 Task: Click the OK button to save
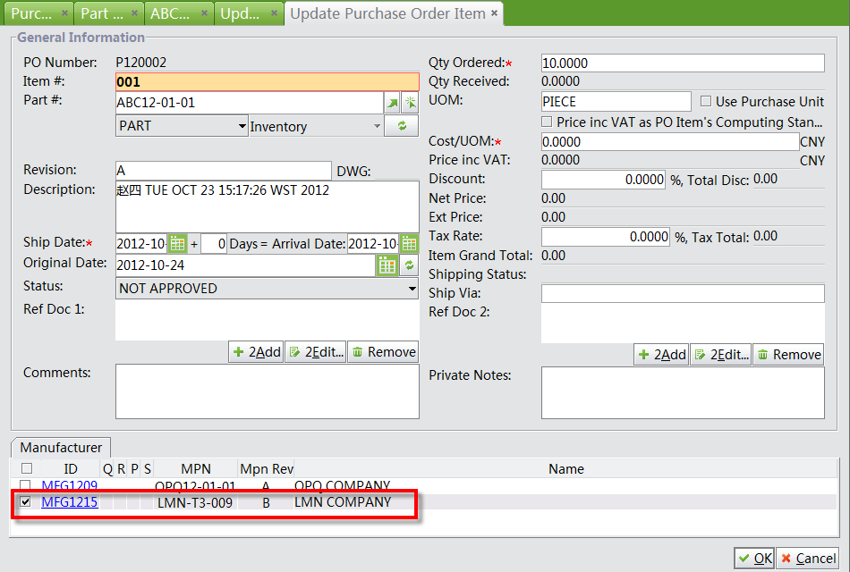coord(754,558)
